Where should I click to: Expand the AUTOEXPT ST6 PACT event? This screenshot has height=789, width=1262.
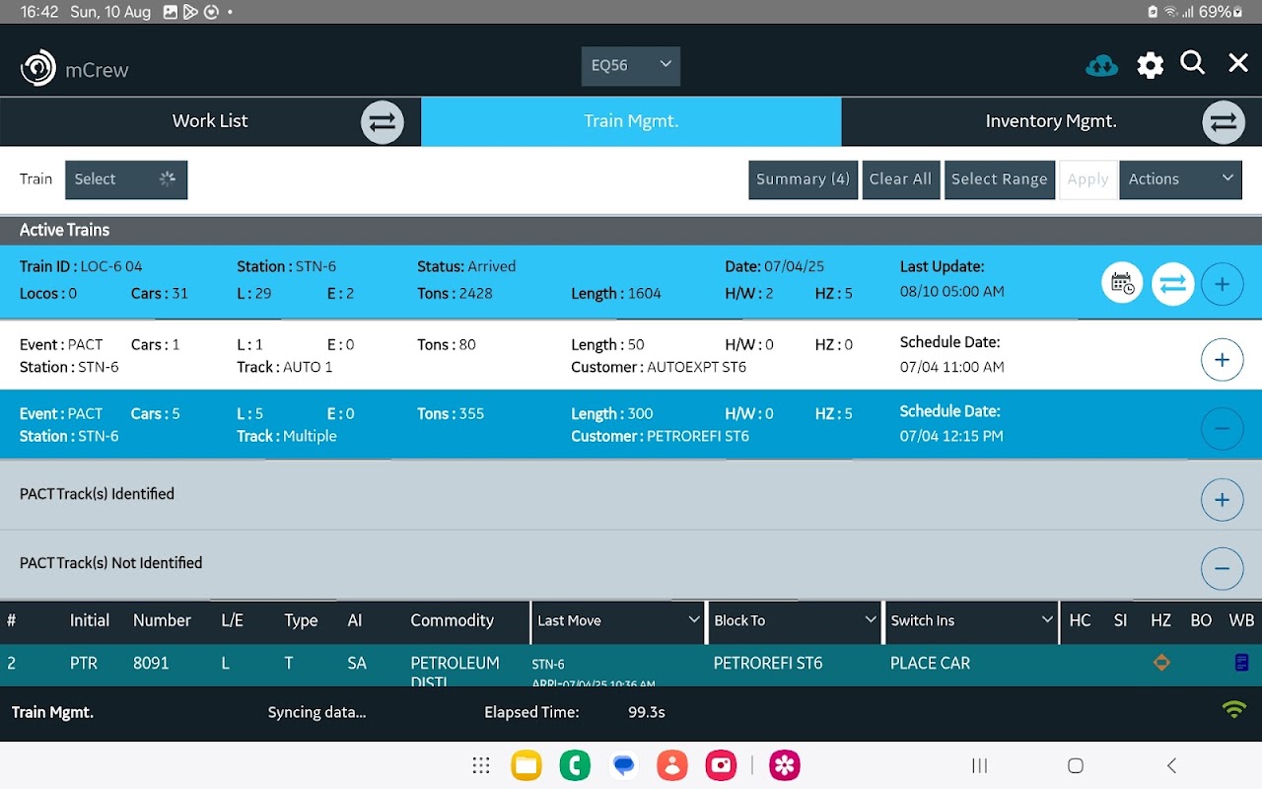point(1222,360)
